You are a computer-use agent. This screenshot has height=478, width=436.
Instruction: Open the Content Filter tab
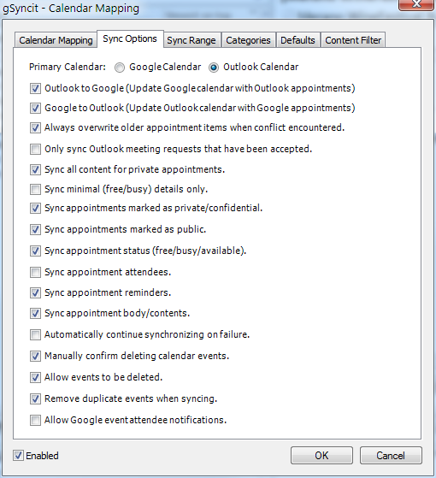[x=353, y=40]
